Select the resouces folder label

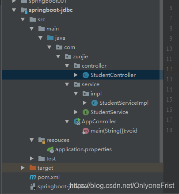pos(58,140)
